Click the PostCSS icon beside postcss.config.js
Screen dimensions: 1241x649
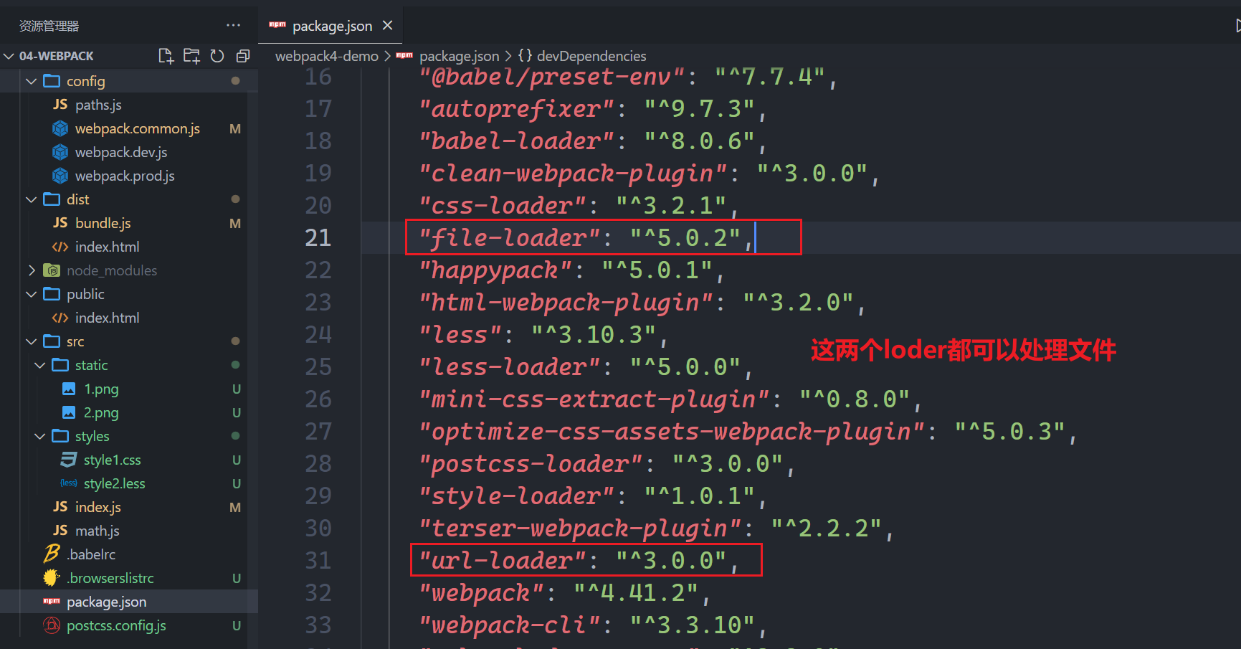(52, 625)
